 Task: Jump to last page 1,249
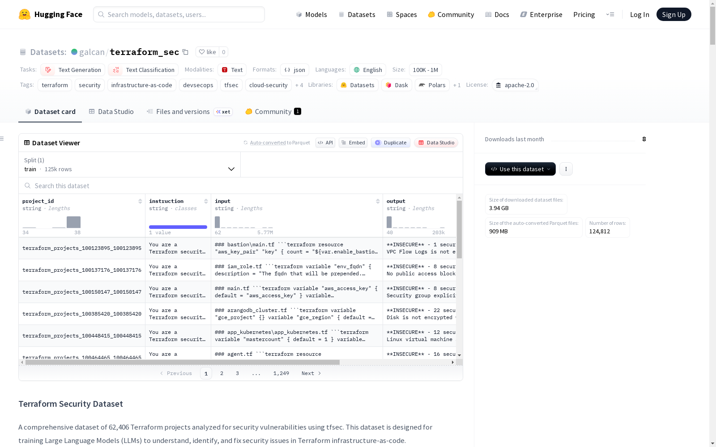281,373
